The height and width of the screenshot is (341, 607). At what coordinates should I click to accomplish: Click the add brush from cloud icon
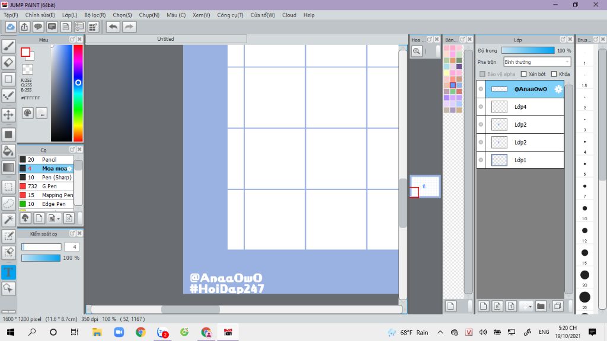pos(25,218)
